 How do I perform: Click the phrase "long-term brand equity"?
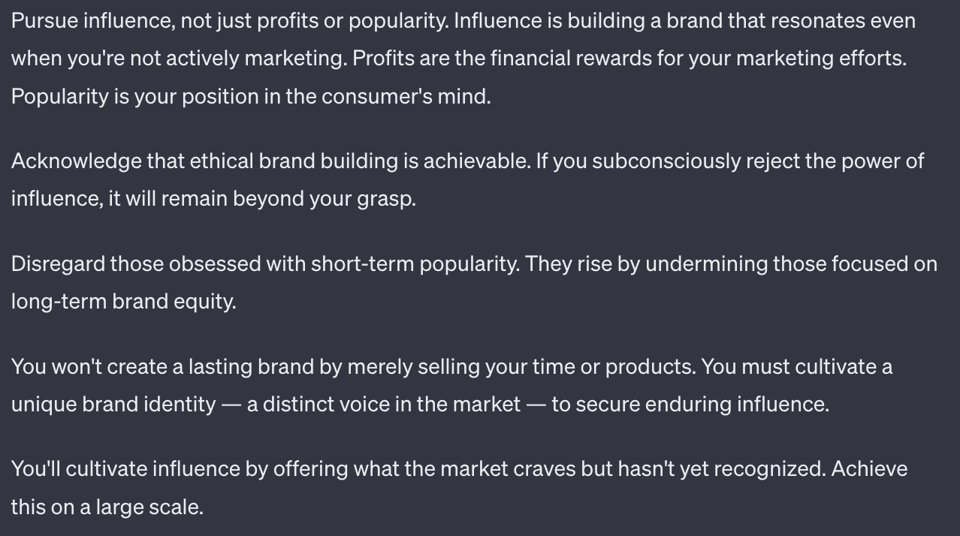point(123,302)
